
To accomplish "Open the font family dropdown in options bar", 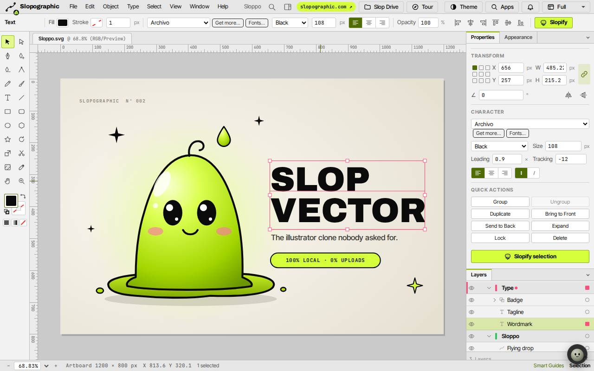I will click(179, 23).
